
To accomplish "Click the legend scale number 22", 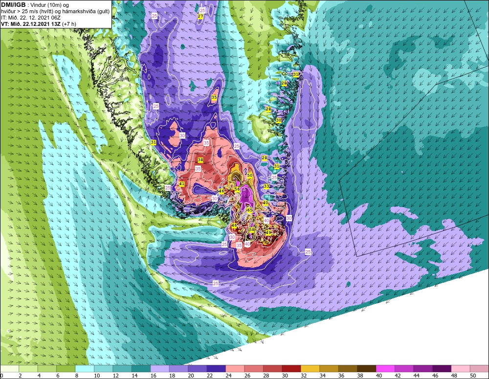I will pos(210,376).
